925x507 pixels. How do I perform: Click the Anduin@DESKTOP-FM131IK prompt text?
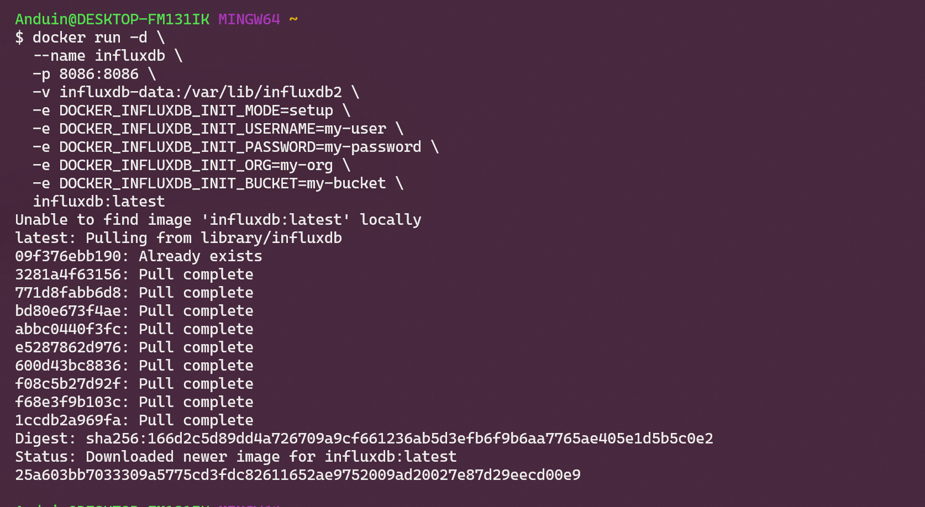click(x=112, y=19)
